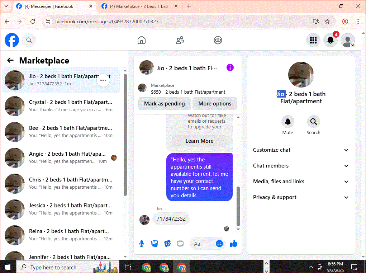Click the listing thumbnail next to Marketplace $650
Viewport: 366px width, 273px height.
pyautogui.click(x=142, y=88)
